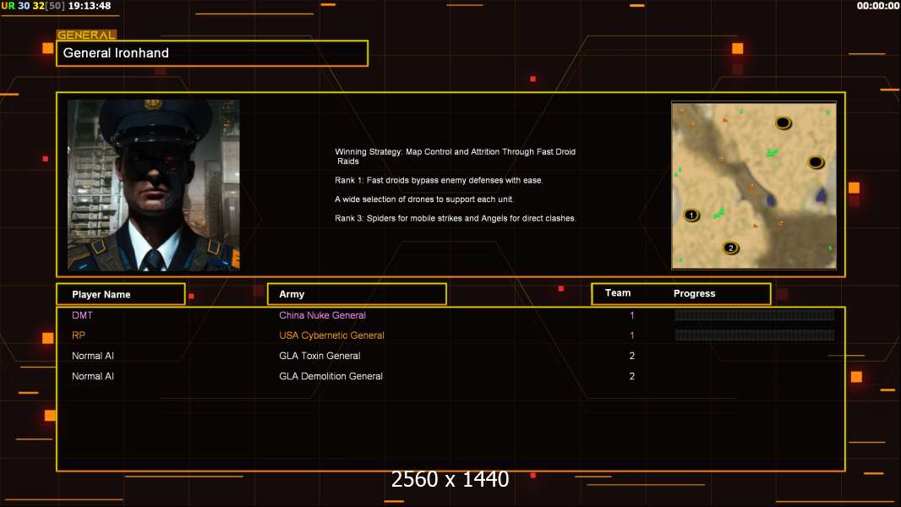Viewport: 901px width, 507px height.
Task: Click the wide selection of drones tip
Action: [x=424, y=199]
